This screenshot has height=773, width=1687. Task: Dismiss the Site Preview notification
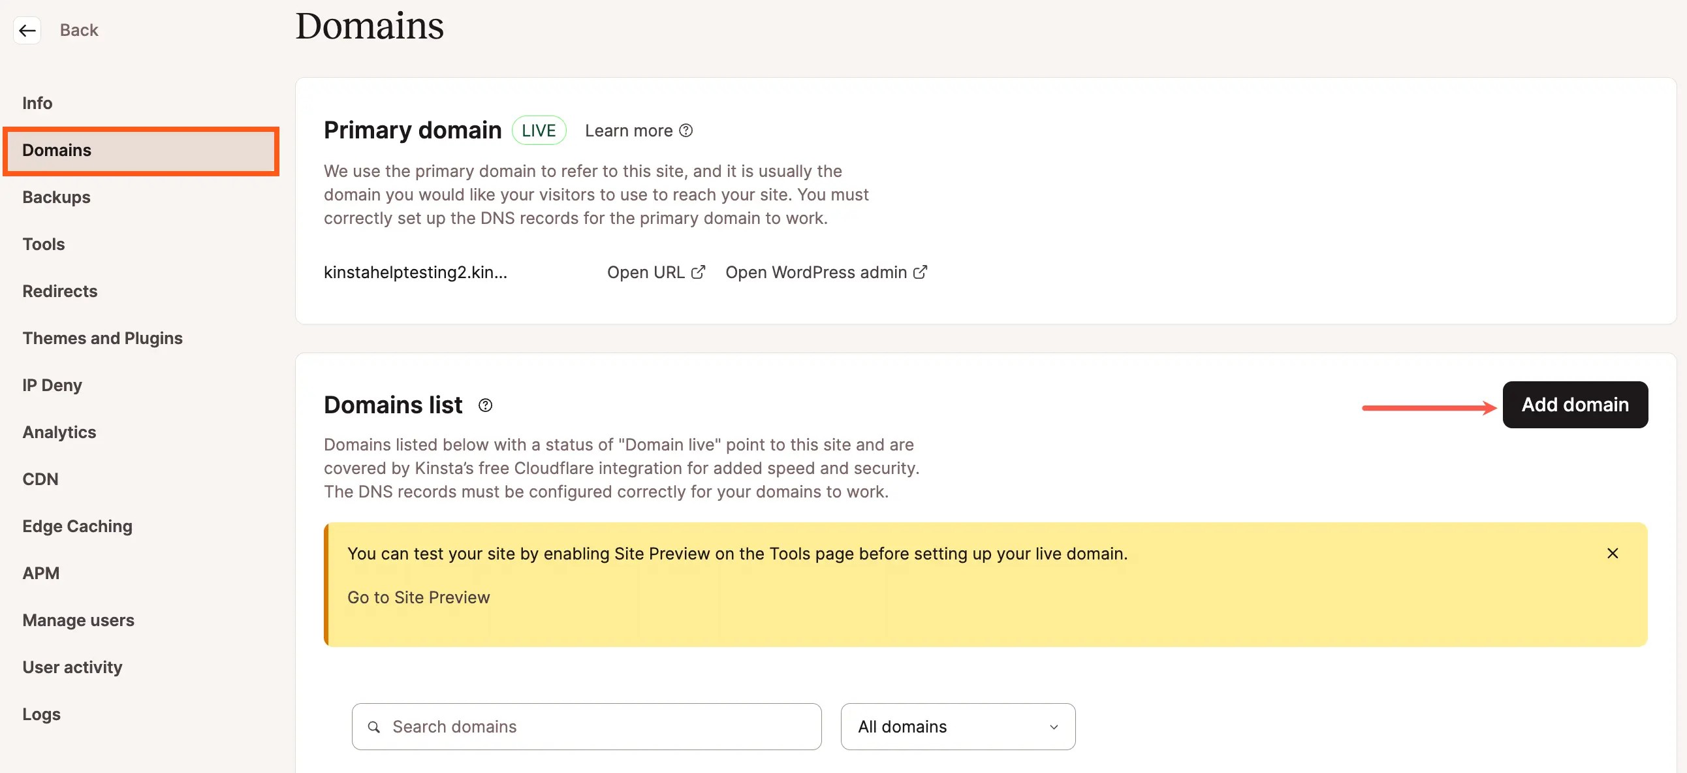(x=1612, y=554)
